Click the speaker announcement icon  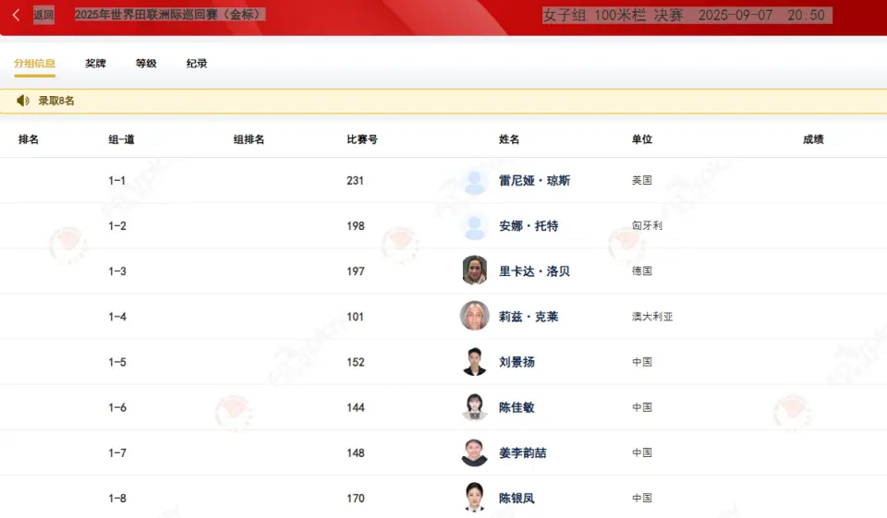point(23,101)
